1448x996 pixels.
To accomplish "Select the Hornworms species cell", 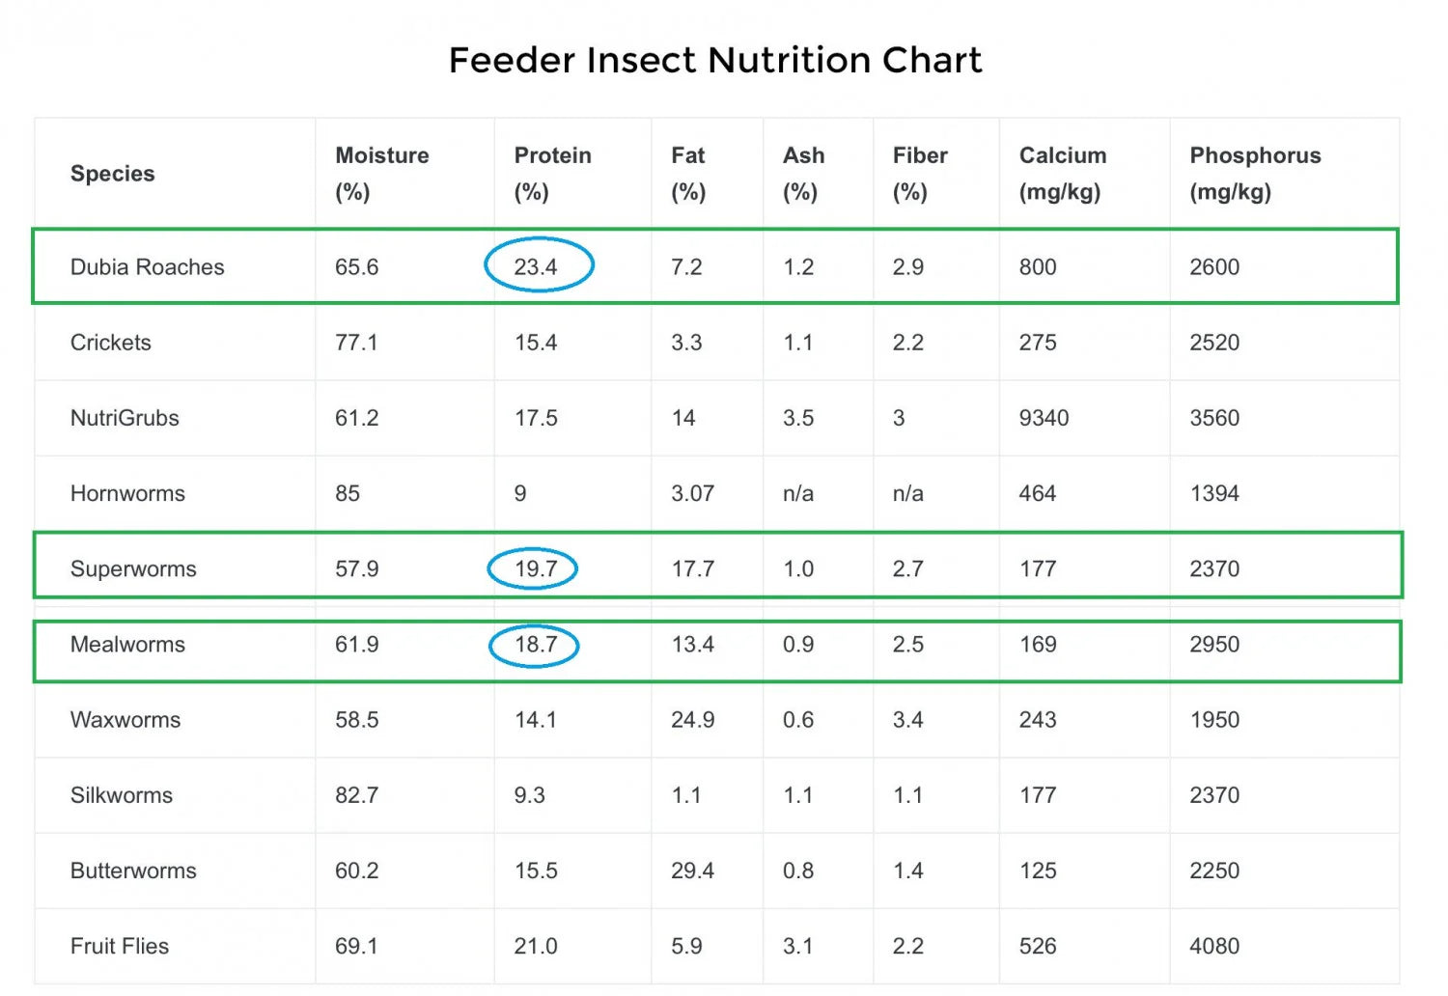I will pyautogui.click(x=127, y=493).
